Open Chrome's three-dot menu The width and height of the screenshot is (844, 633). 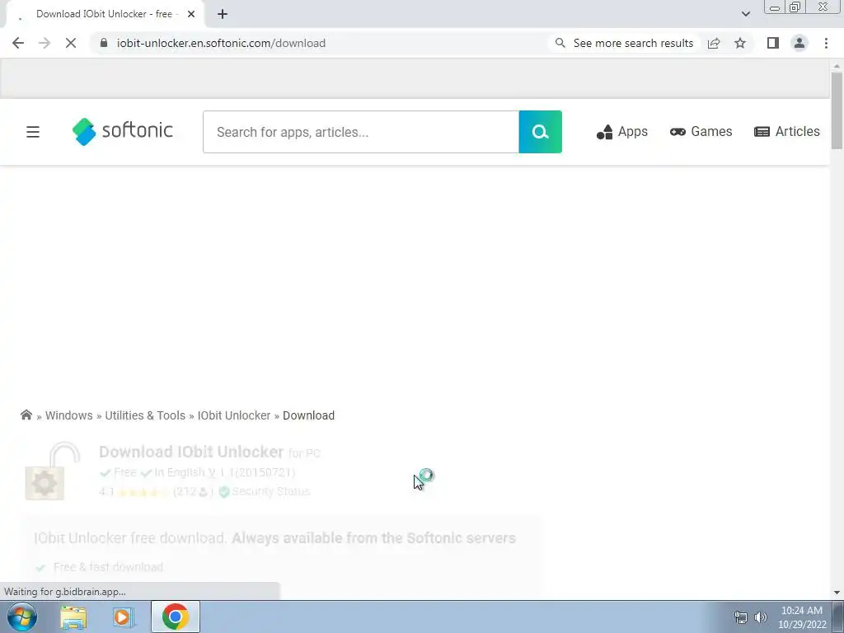click(826, 43)
